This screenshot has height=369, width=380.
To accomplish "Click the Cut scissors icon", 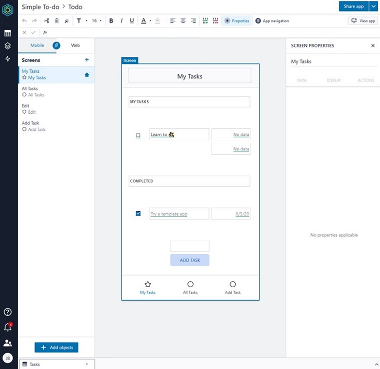I will [46, 21].
